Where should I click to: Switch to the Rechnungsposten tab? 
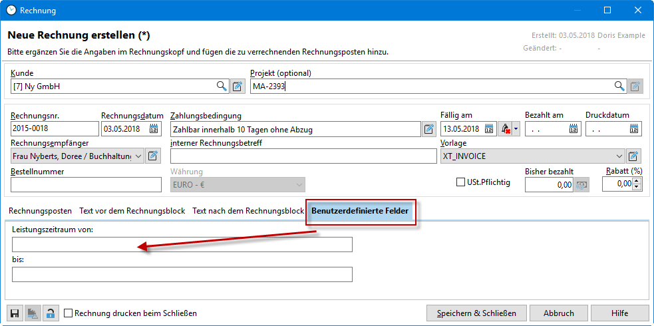(40, 211)
